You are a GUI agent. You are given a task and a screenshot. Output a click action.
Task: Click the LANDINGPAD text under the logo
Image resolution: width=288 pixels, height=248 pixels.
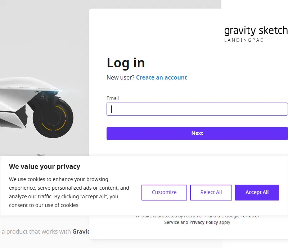click(x=244, y=40)
